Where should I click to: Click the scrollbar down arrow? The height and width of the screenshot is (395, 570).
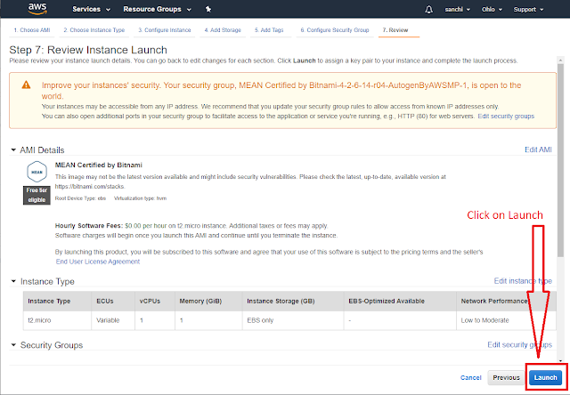coord(560,361)
